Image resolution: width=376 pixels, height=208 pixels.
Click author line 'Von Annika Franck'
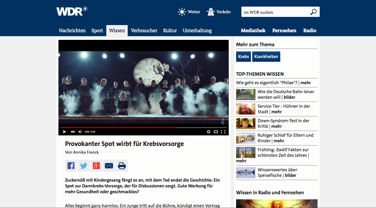click(82, 152)
